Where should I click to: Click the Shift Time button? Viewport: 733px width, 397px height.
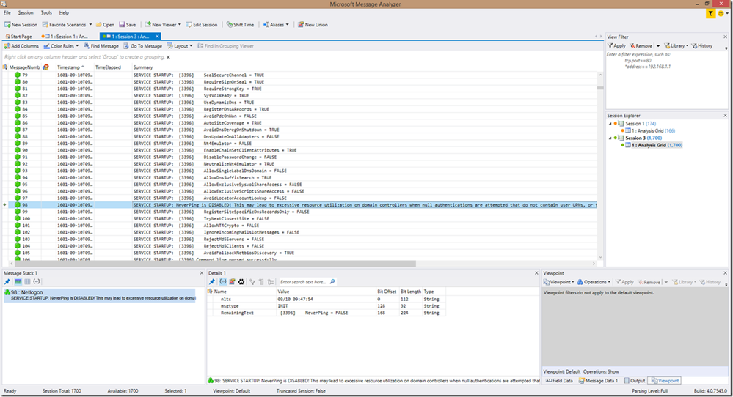coord(240,25)
